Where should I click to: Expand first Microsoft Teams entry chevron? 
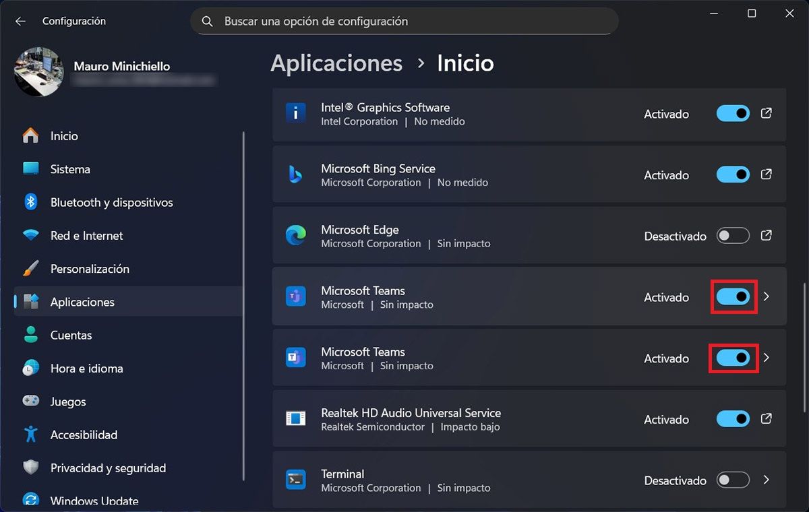point(766,297)
